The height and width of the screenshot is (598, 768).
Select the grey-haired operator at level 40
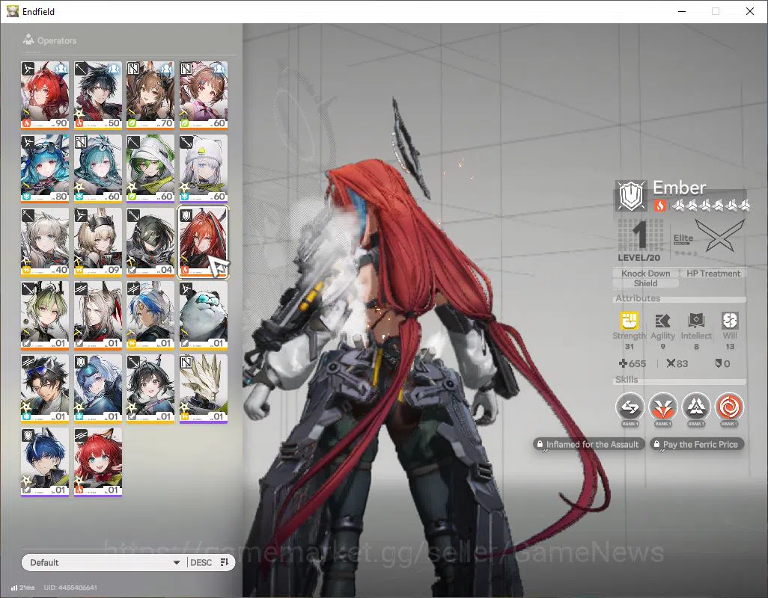45,242
